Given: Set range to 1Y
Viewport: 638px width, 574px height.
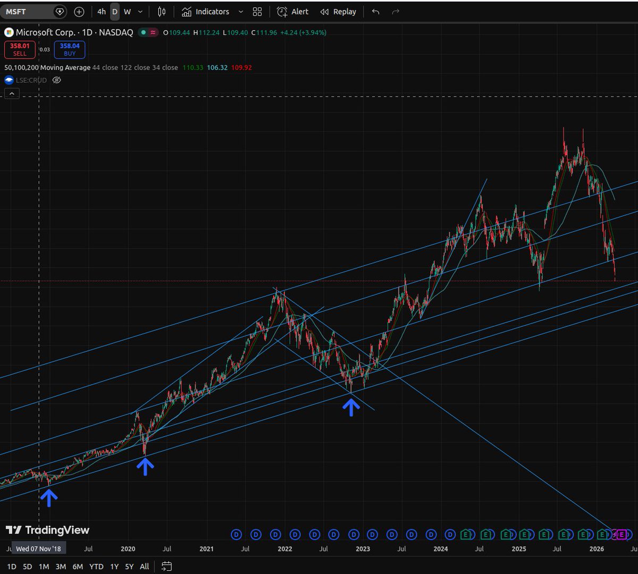Looking at the screenshot, I should point(114,567).
